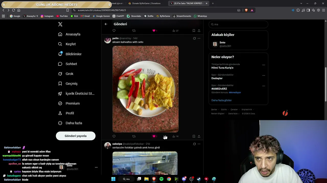Viewport: 327px width, 183px height.
Task: Focus the Ara search box on X
Action: coord(238,24)
